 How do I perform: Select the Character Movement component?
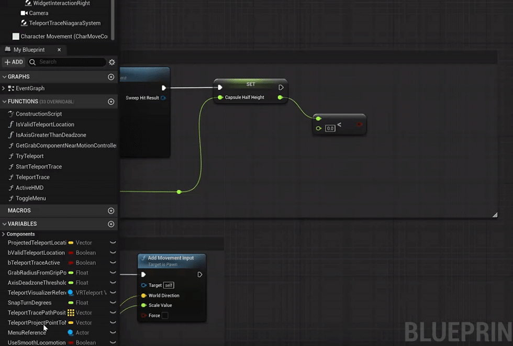click(x=60, y=36)
